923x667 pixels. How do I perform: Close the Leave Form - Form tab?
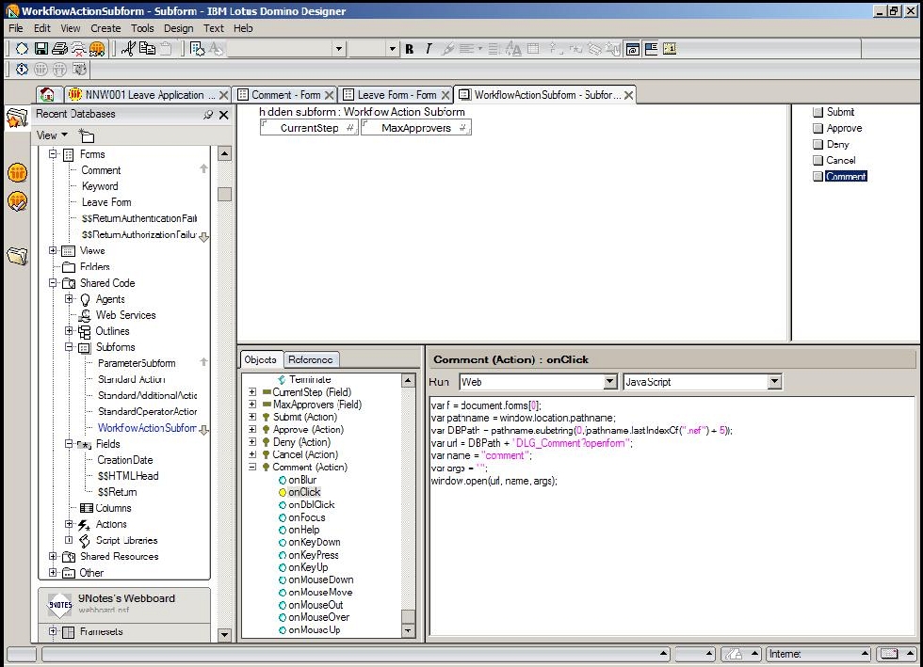pyautogui.click(x=445, y=95)
